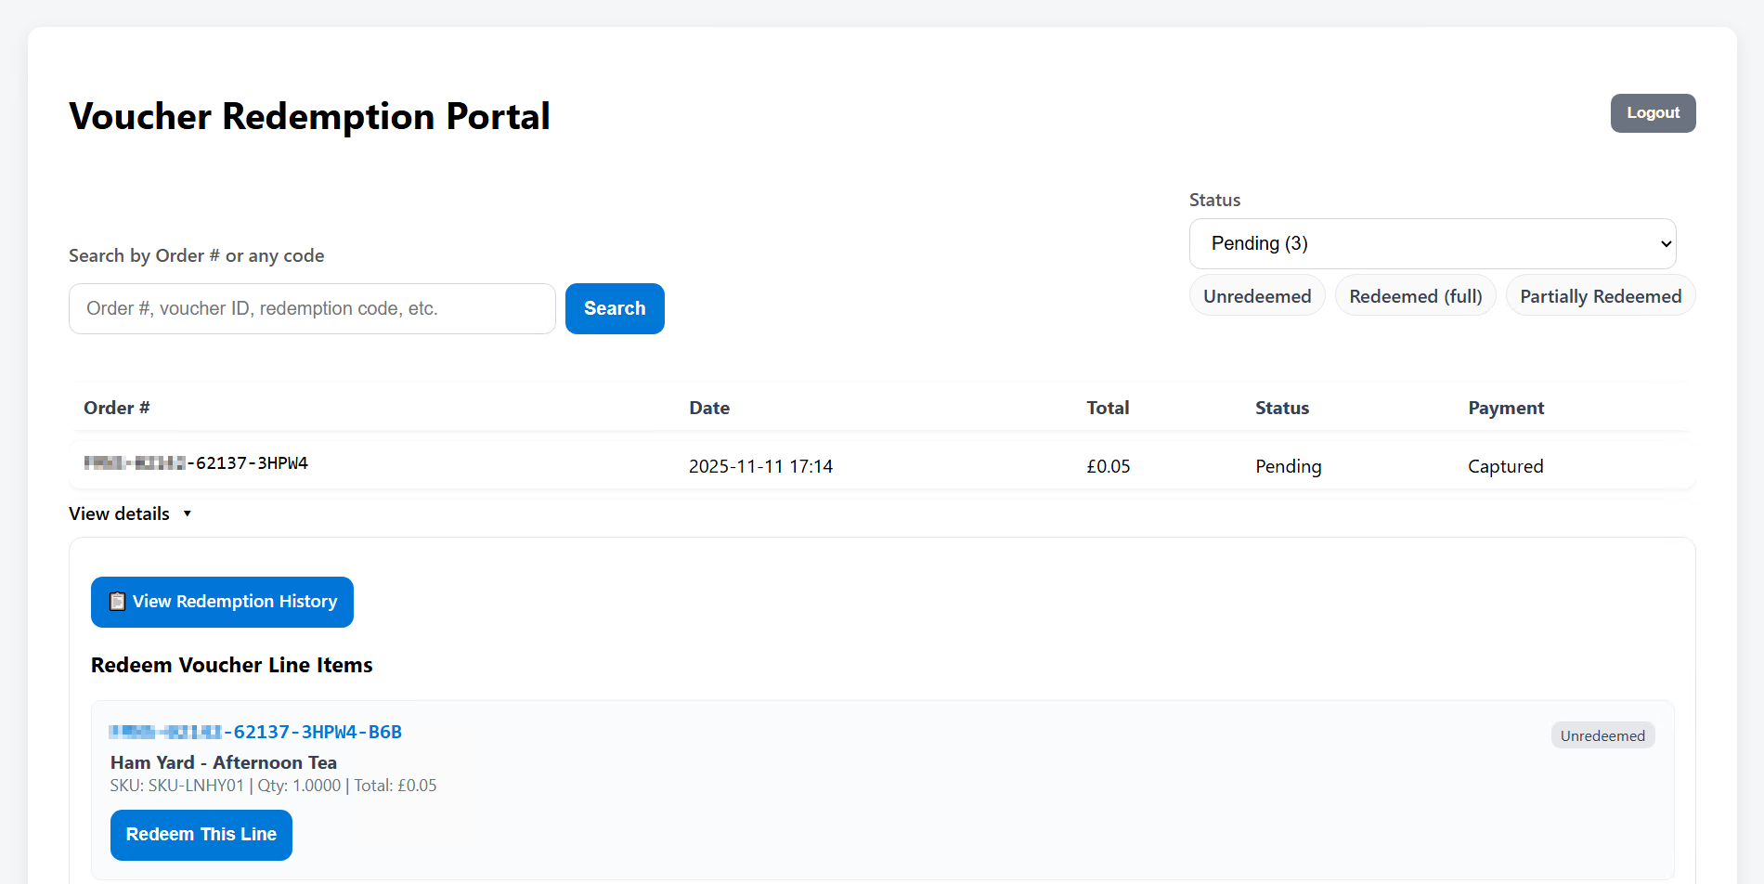
Task: Click the Total column header
Action: (x=1108, y=408)
